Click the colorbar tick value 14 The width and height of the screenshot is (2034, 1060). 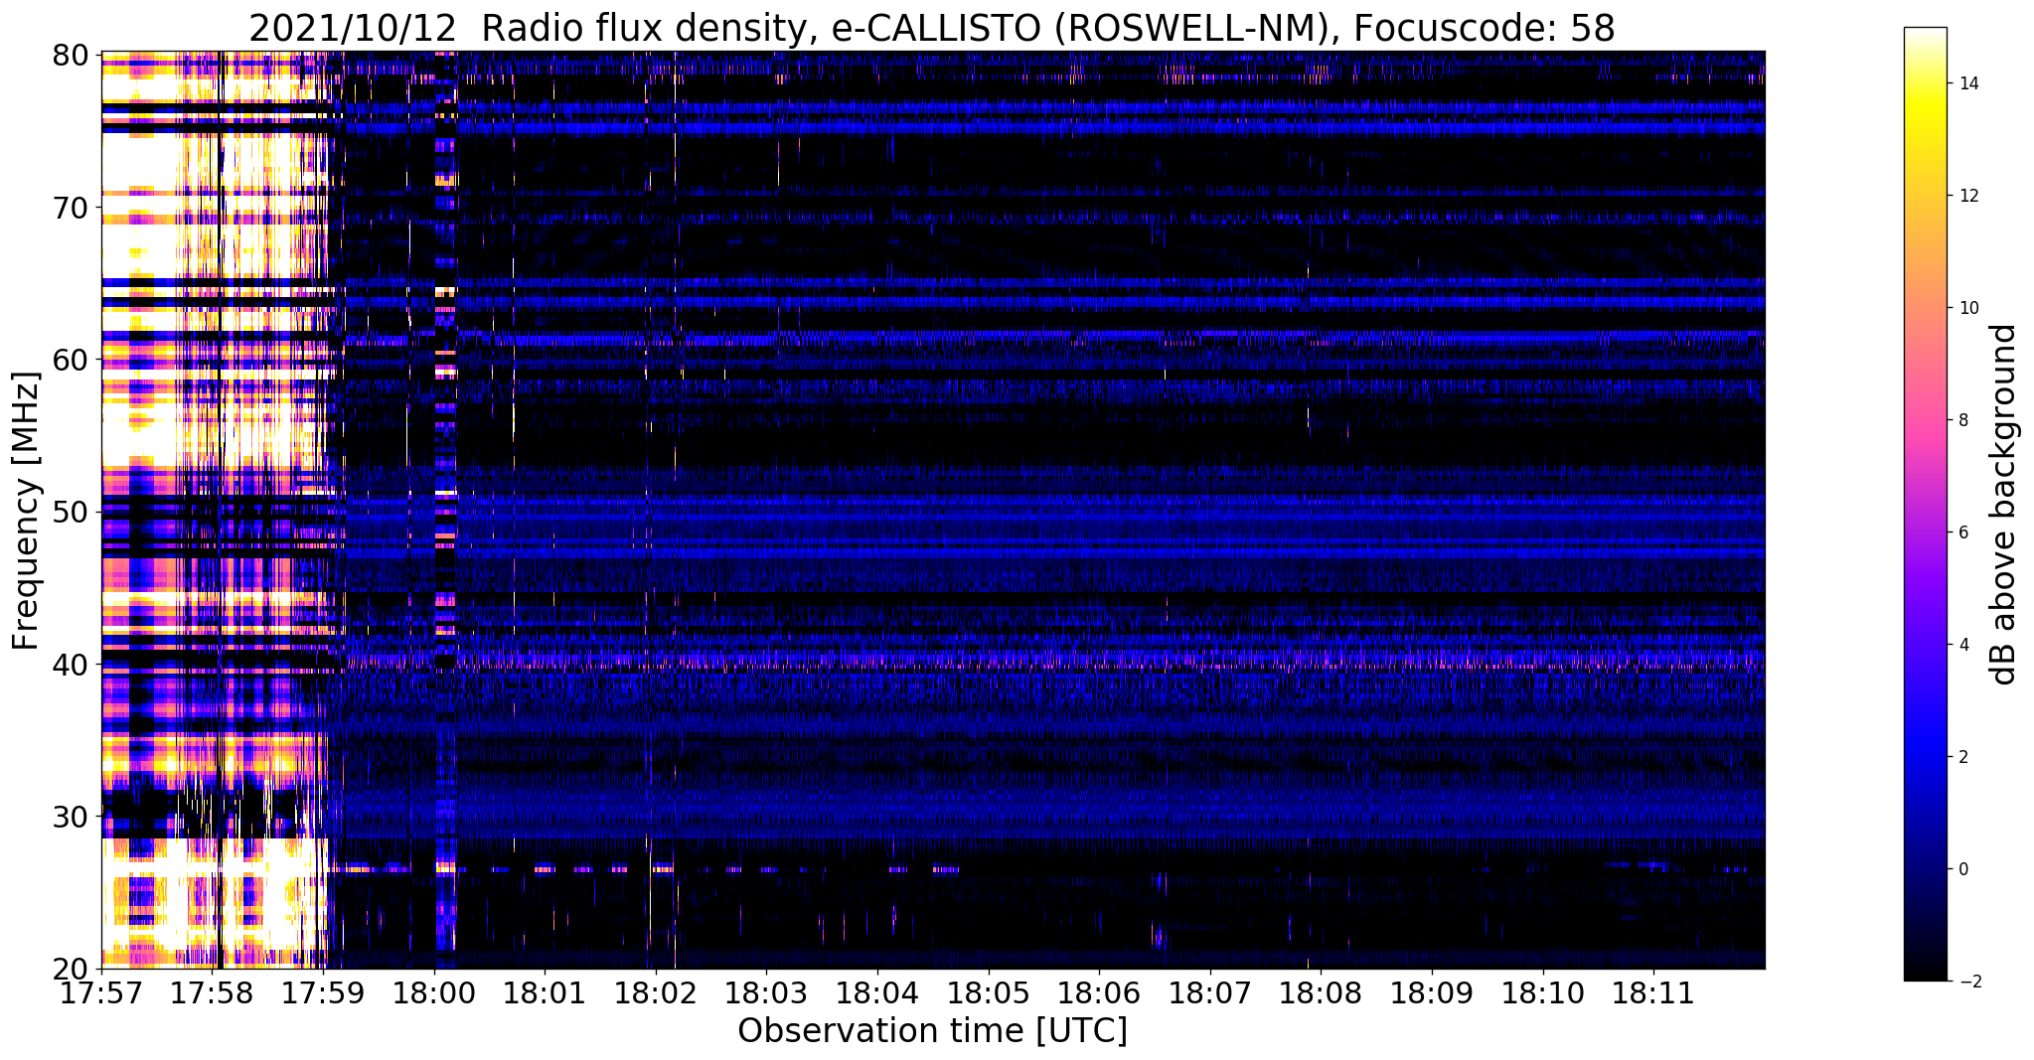click(1967, 83)
